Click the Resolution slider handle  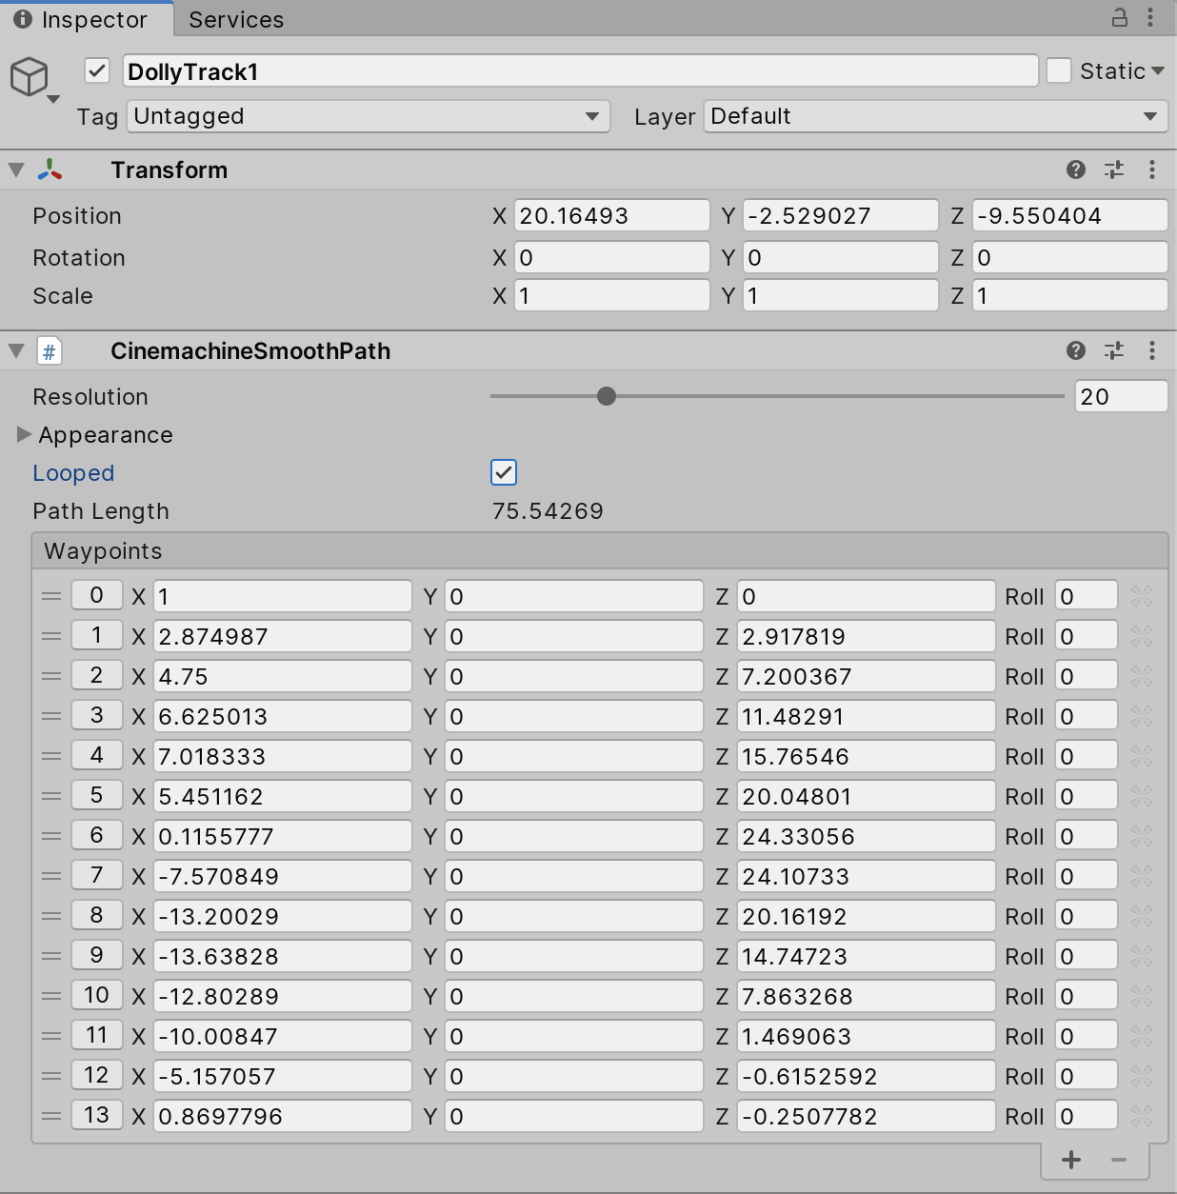coord(607,396)
